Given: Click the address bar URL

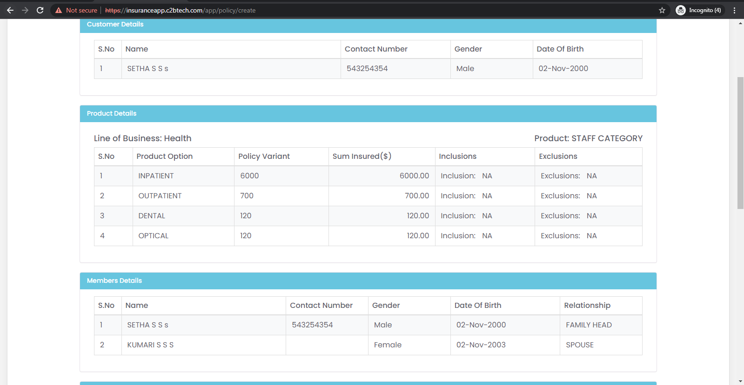Looking at the screenshot, I should tap(181, 10).
